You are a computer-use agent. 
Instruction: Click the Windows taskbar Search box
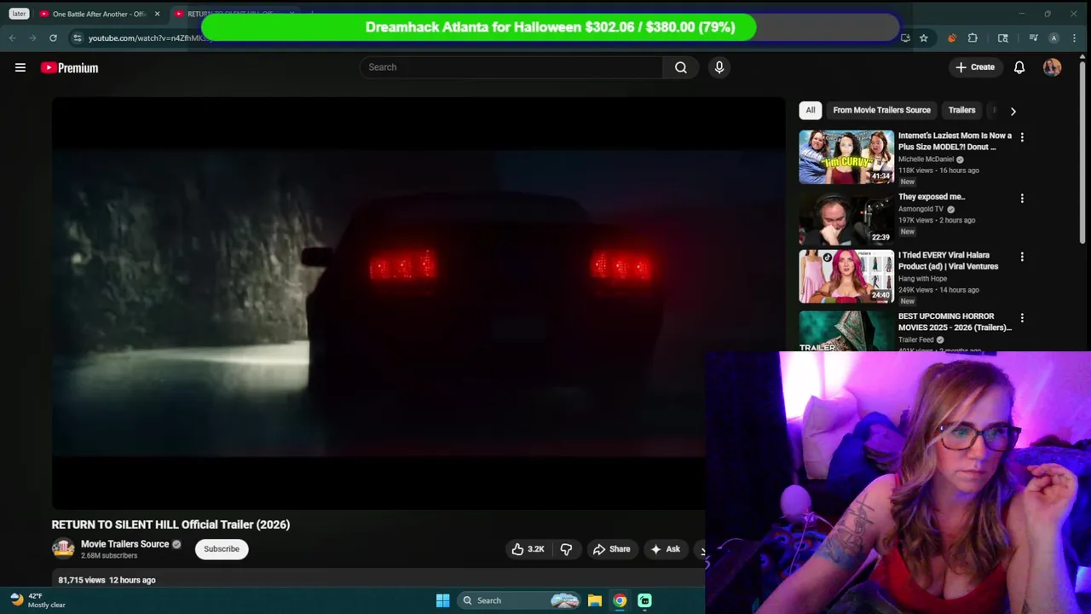pos(518,600)
